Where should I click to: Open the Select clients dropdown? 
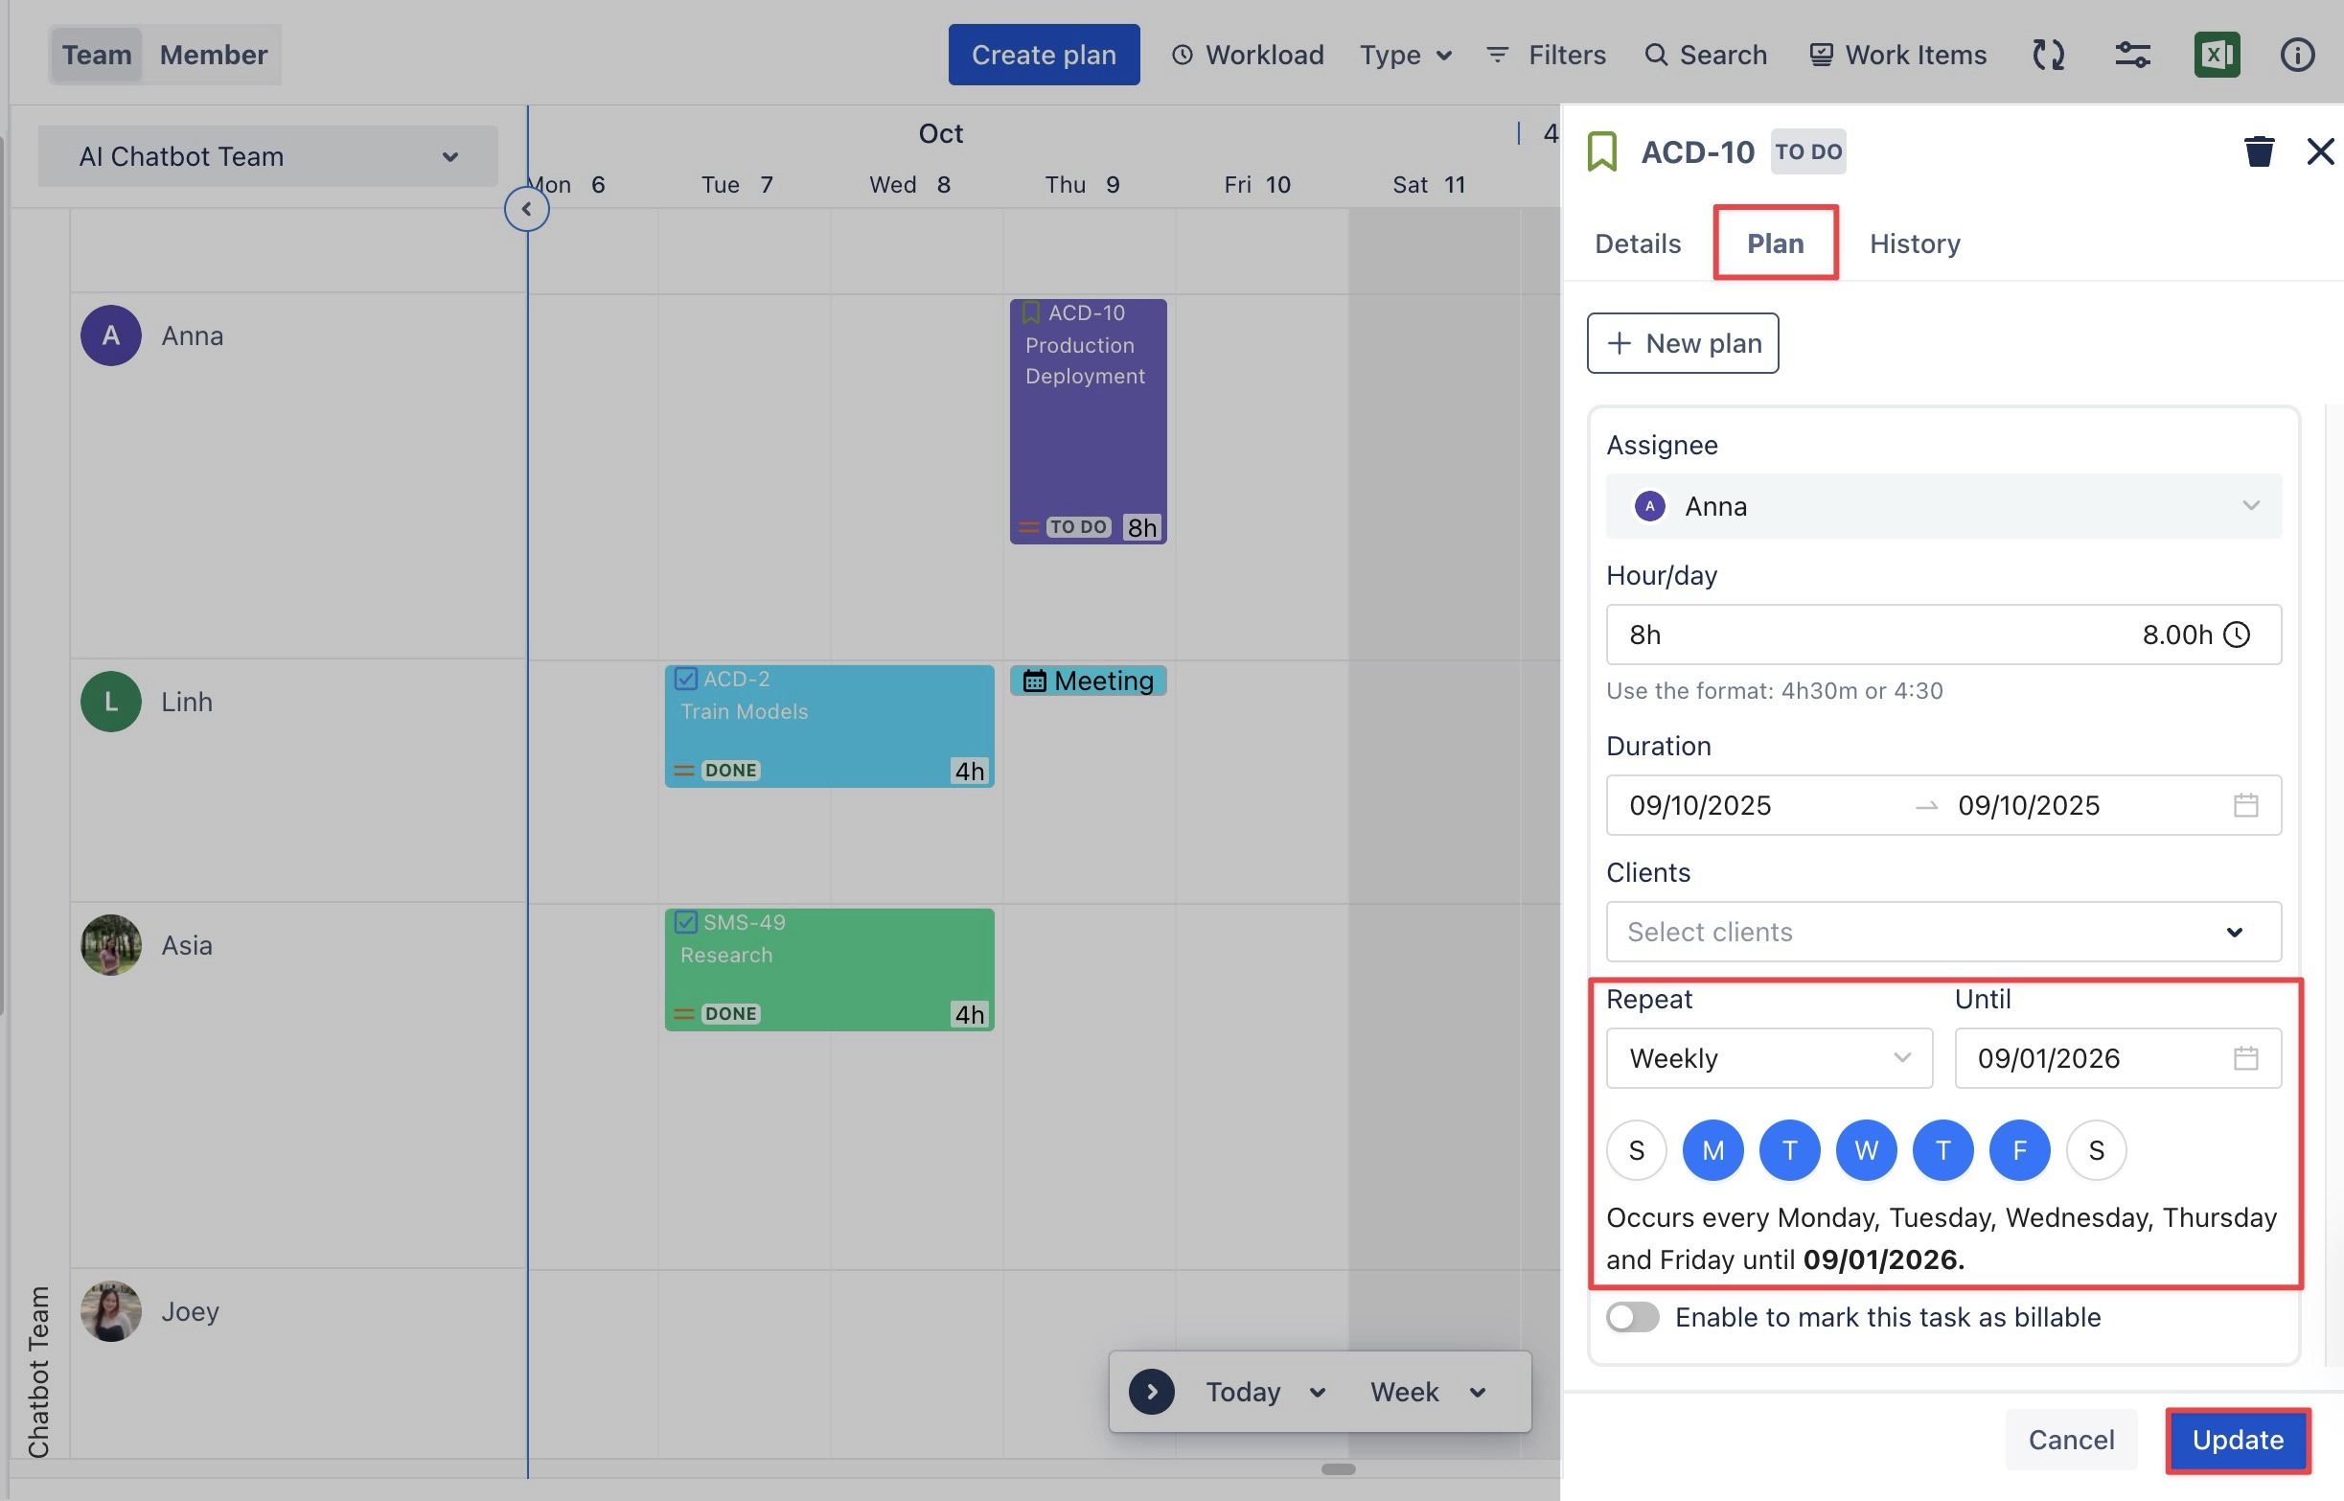point(1942,932)
